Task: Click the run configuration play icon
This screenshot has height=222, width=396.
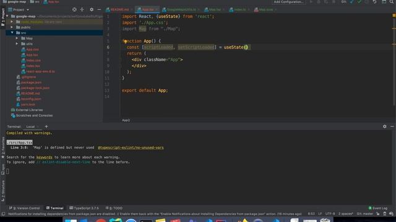Action: coord(311,2)
